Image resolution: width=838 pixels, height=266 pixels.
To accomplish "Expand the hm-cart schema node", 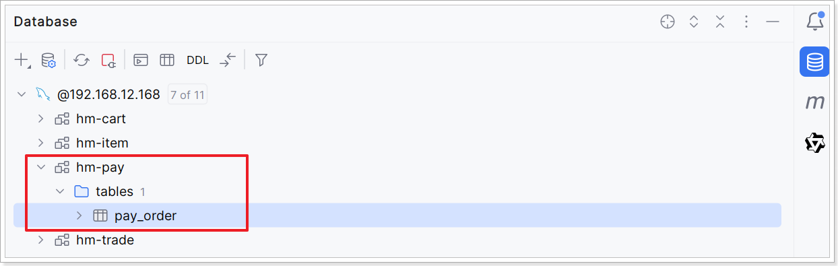I will pyautogui.click(x=41, y=119).
